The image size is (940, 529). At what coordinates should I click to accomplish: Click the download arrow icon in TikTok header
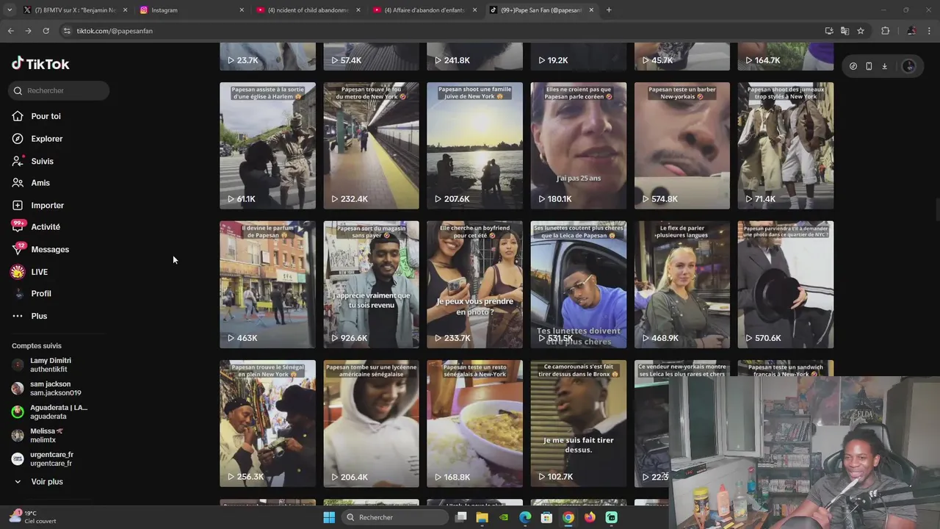[884, 66]
